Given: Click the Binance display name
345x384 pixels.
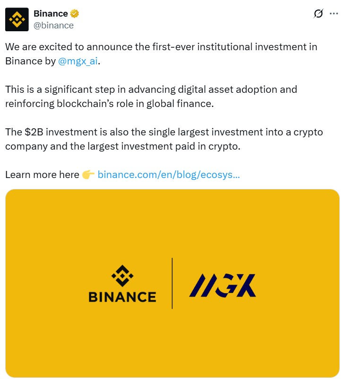Looking at the screenshot, I should pyautogui.click(x=51, y=14).
